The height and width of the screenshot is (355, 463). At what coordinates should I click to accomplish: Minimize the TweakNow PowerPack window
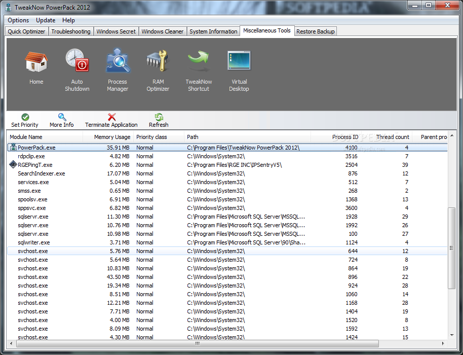pyautogui.click(x=415, y=5)
